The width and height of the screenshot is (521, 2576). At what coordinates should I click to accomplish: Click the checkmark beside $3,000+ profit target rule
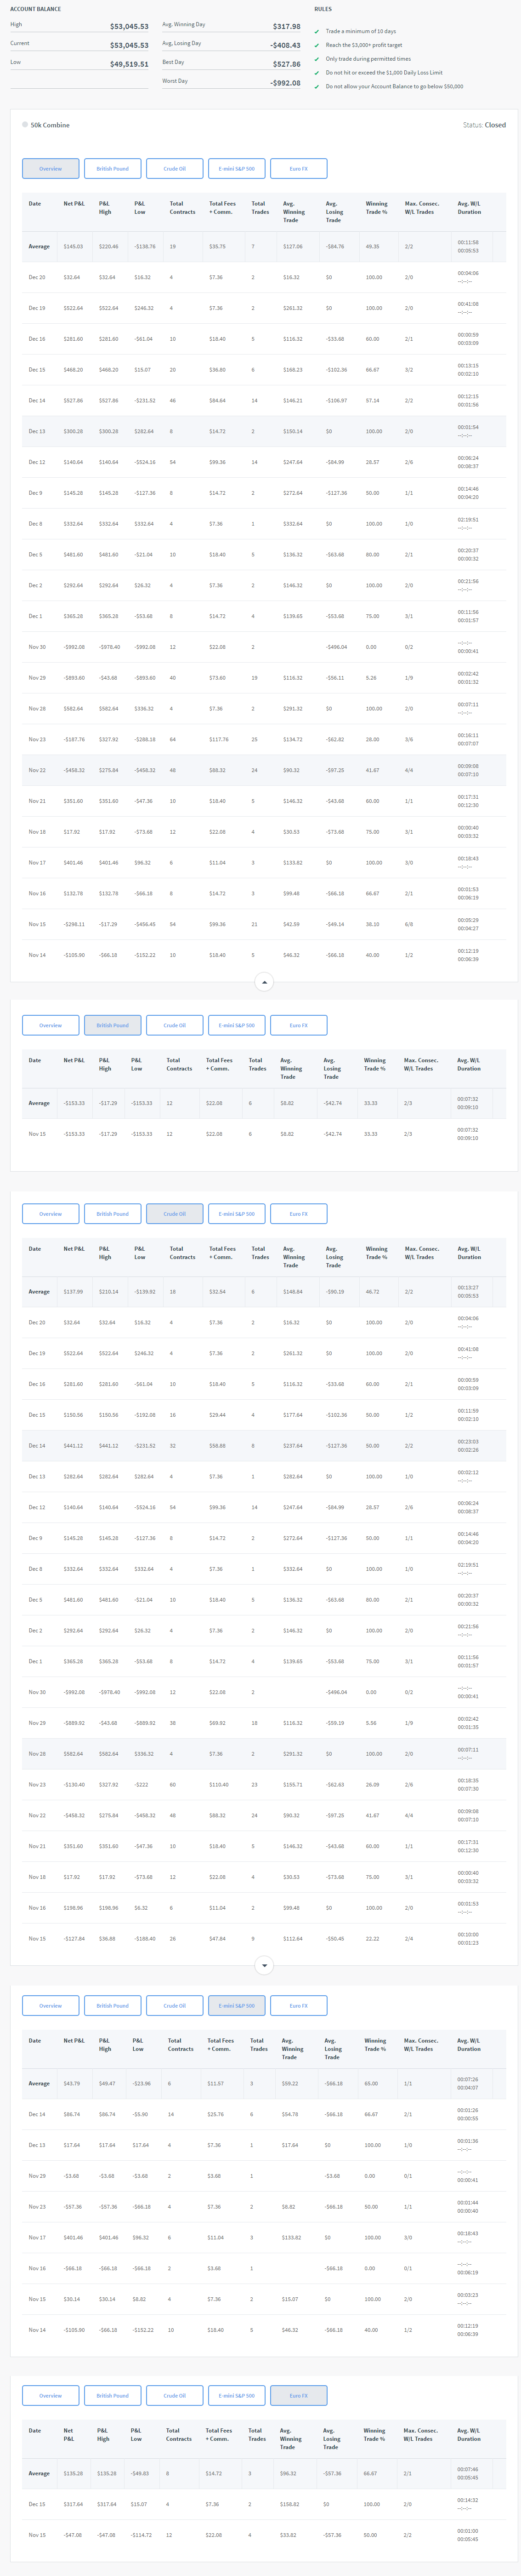coord(317,45)
